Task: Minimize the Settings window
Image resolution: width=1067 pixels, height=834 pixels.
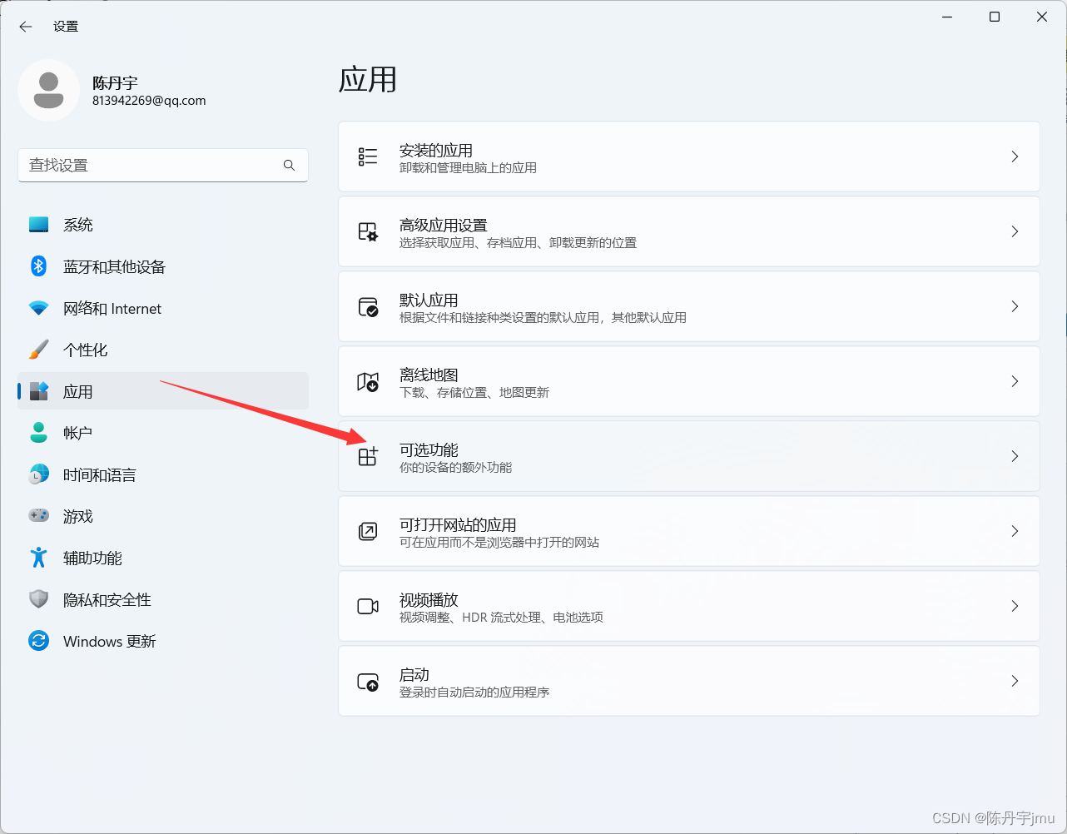Action: pyautogui.click(x=947, y=17)
